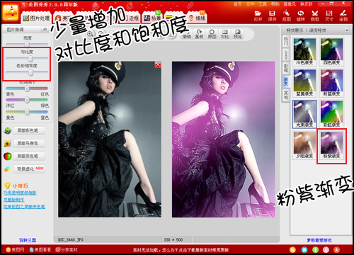Collapse the 图片微调 panel arrow

point(45,30)
